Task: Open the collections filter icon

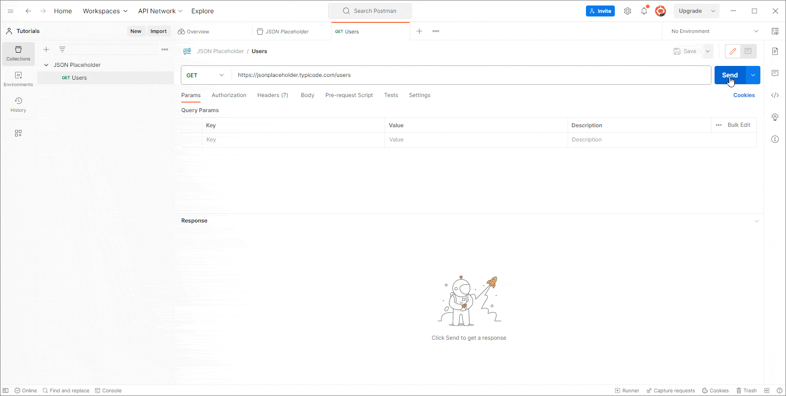Action: click(x=62, y=49)
